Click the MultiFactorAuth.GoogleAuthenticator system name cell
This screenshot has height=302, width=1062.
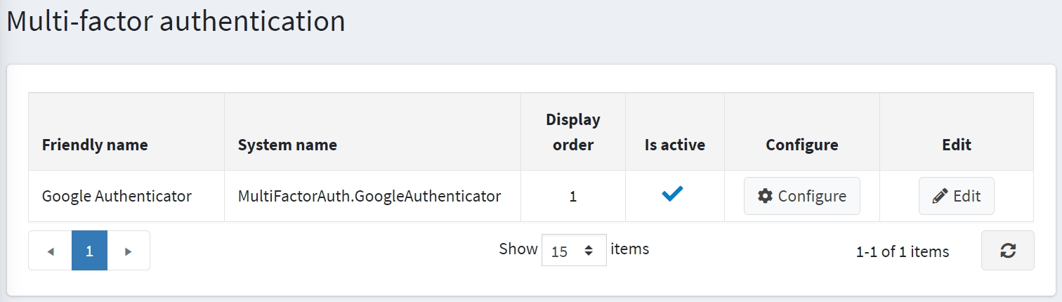pyautogui.click(x=369, y=197)
